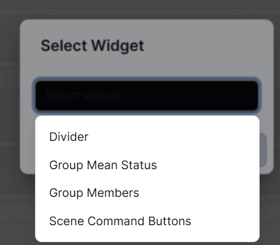Viewport: 280px width, 245px height.
Task: Select the Scene Command Buttons option
Action: click(x=147, y=221)
